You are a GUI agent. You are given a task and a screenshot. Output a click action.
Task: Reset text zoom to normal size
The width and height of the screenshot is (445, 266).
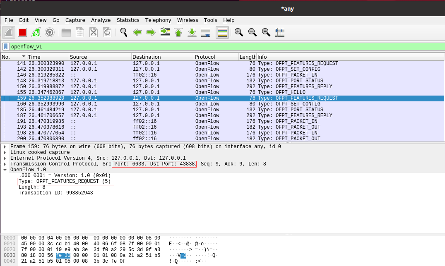pos(266,32)
